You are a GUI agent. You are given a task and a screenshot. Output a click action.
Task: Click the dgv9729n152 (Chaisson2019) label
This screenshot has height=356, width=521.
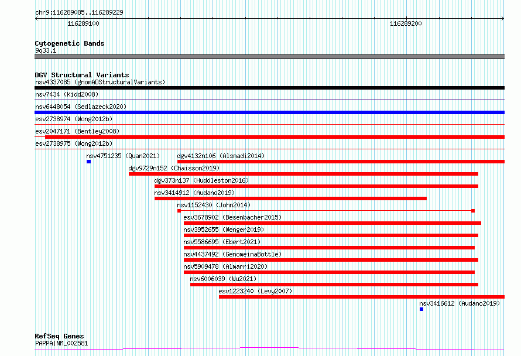point(174,168)
